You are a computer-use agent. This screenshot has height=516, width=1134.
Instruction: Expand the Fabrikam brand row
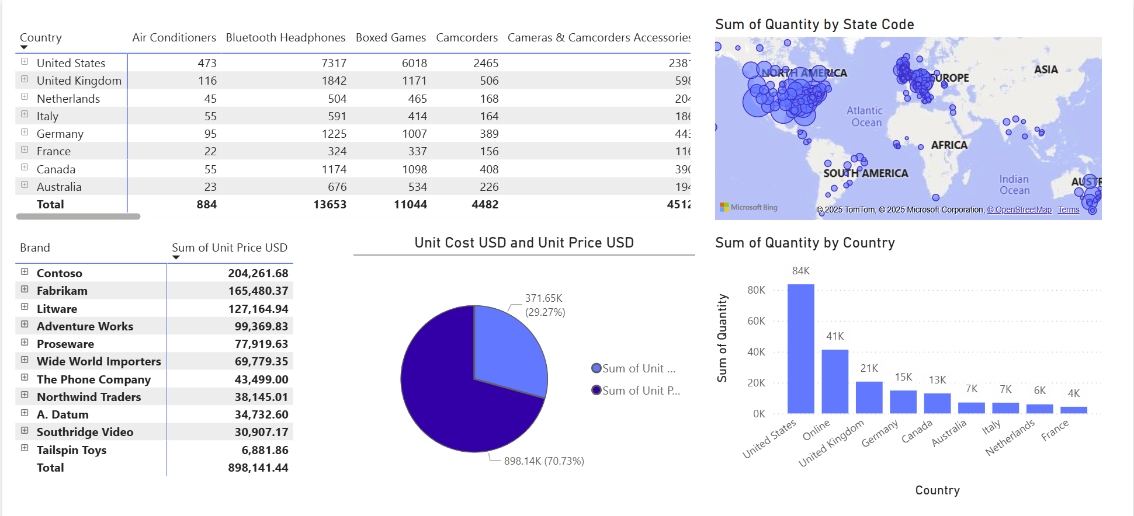click(24, 290)
